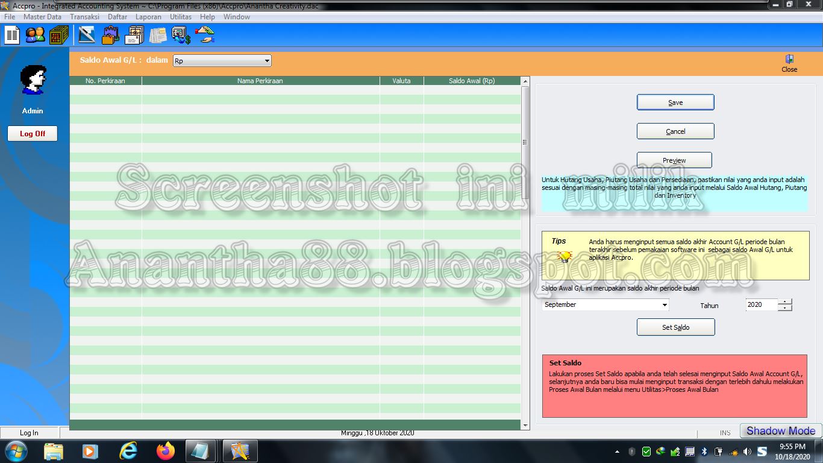The width and height of the screenshot is (823, 463).
Task: Open the two-people contacts toolbar icon
Action: click(x=35, y=36)
